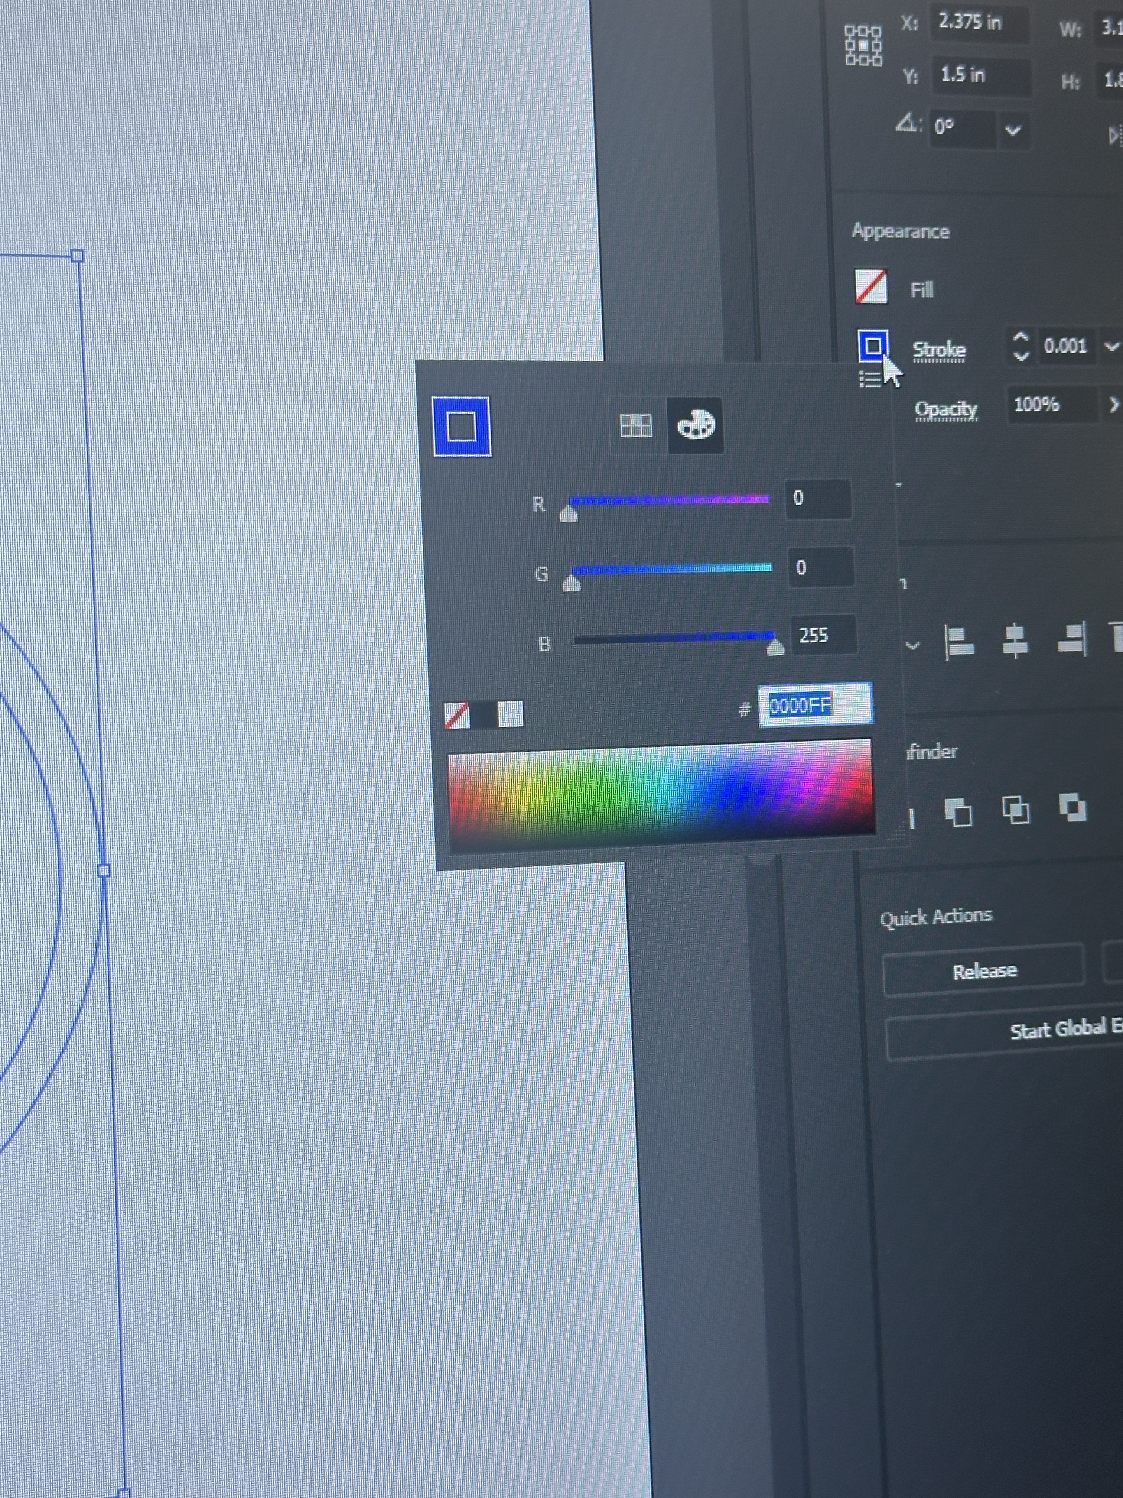
Task: Click the None swatch in color popup
Action: [x=457, y=715]
